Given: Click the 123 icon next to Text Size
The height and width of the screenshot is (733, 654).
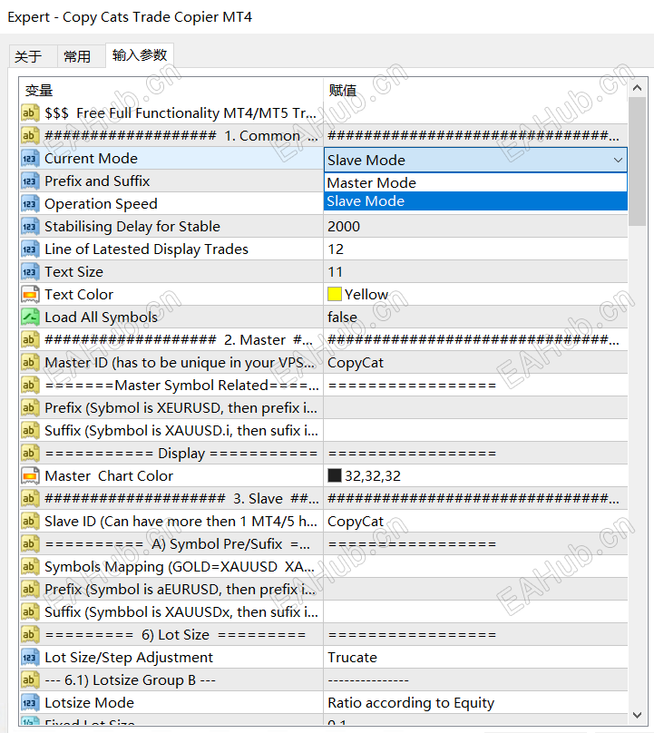Looking at the screenshot, I should point(29,271).
